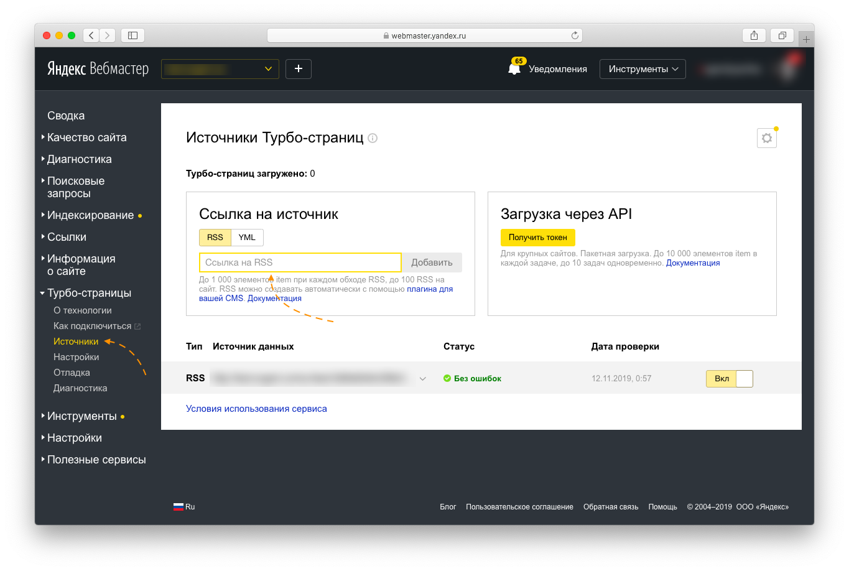Viewport: 849px width, 571px height.
Task: Click Safari back navigation arrow
Action: 91,35
